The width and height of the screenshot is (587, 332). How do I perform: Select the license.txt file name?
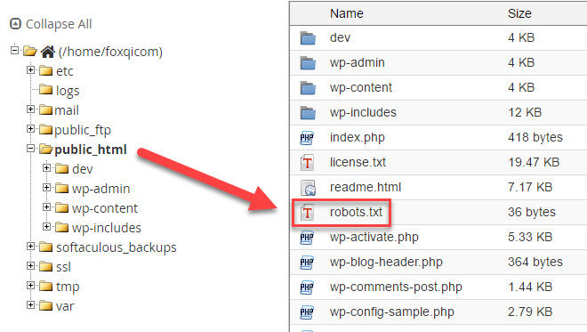(x=358, y=162)
